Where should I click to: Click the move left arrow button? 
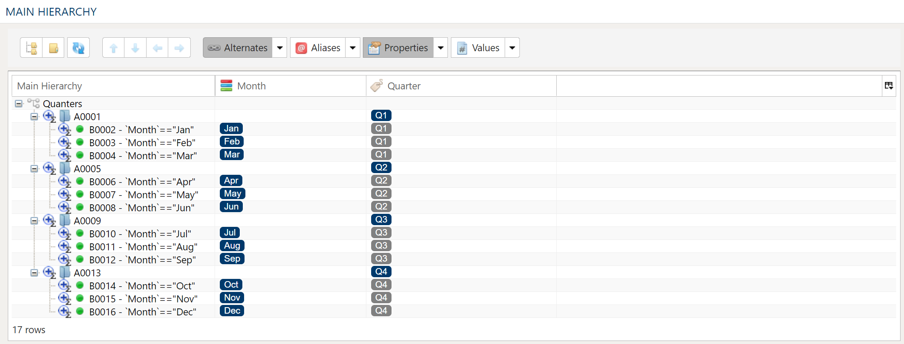click(x=157, y=48)
